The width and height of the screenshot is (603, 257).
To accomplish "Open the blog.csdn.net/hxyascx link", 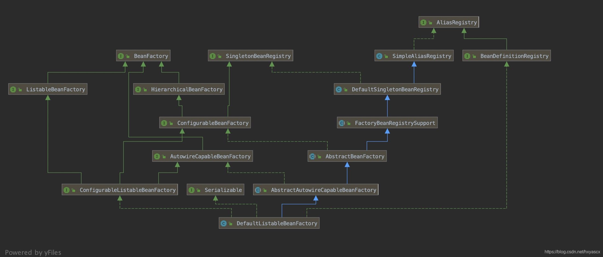I will pos(572,252).
